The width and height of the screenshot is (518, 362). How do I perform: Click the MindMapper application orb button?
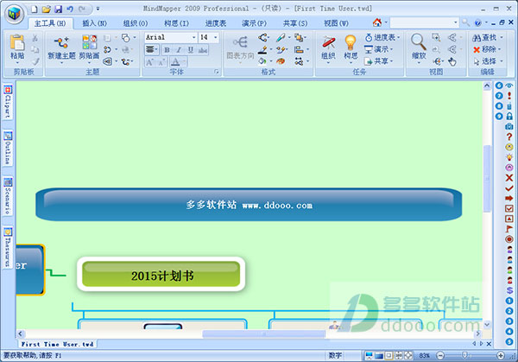click(14, 14)
